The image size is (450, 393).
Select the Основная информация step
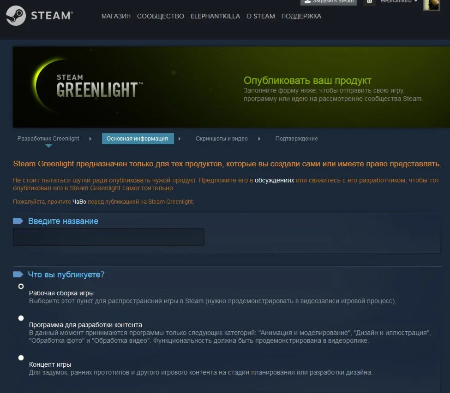point(138,139)
